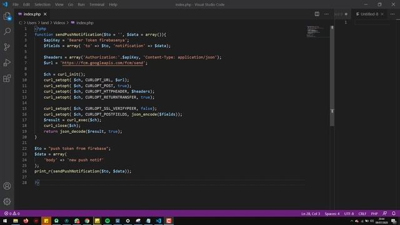Click line number 22 in the gutter
The height and width of the screenshot is (225, 400).
point(24,149)
